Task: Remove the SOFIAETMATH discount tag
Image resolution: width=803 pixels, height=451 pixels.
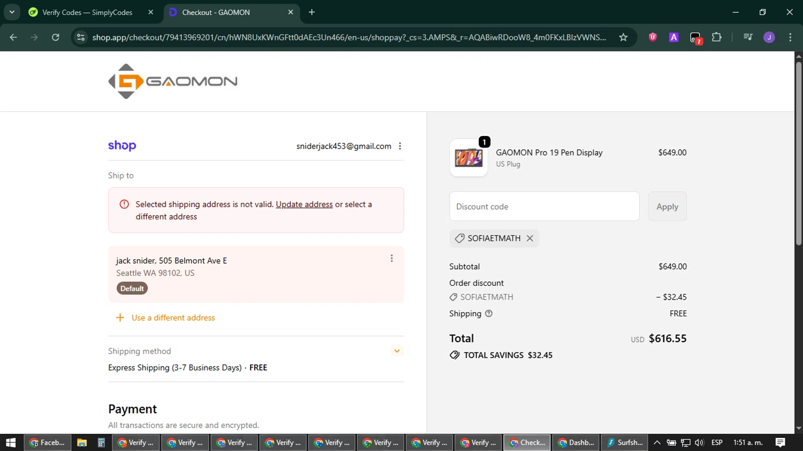Action: pos(530,239)
